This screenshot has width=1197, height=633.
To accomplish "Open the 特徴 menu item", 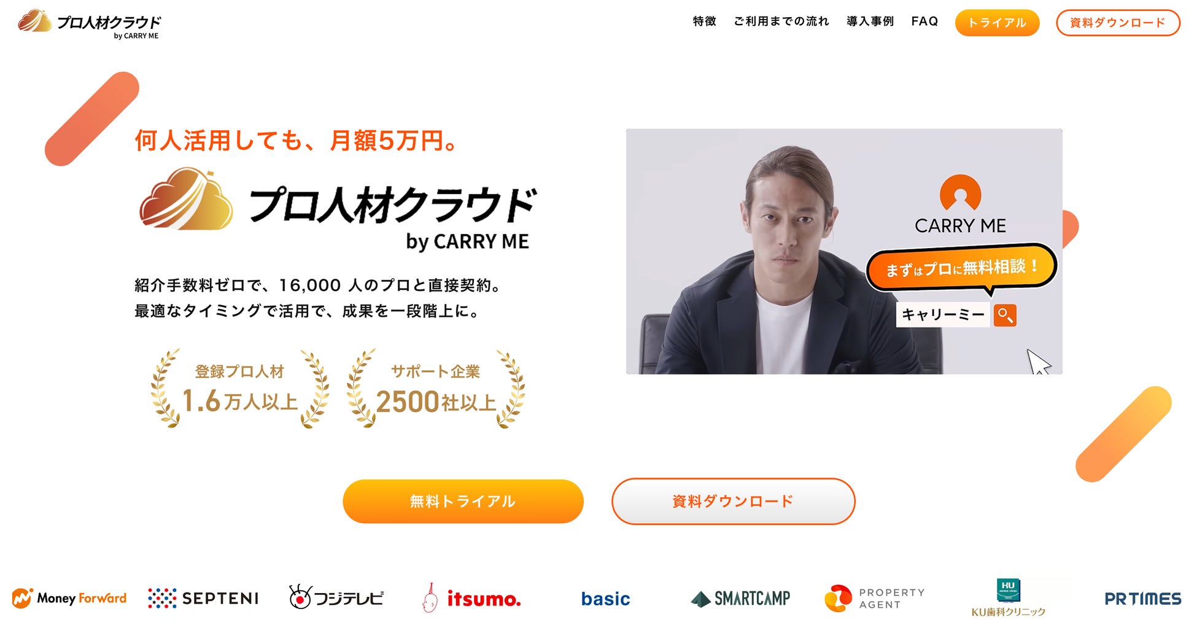I will pos(705,21).
